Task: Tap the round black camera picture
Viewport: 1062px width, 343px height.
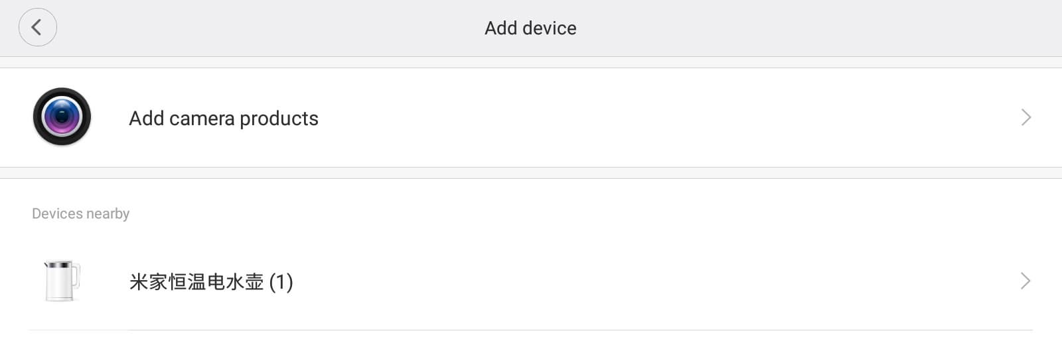Action: point(62,117)
